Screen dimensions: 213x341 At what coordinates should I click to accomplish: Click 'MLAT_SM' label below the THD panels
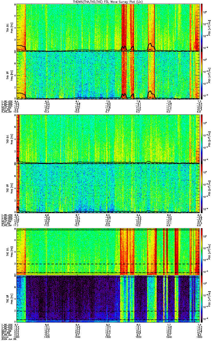(6, 221)
